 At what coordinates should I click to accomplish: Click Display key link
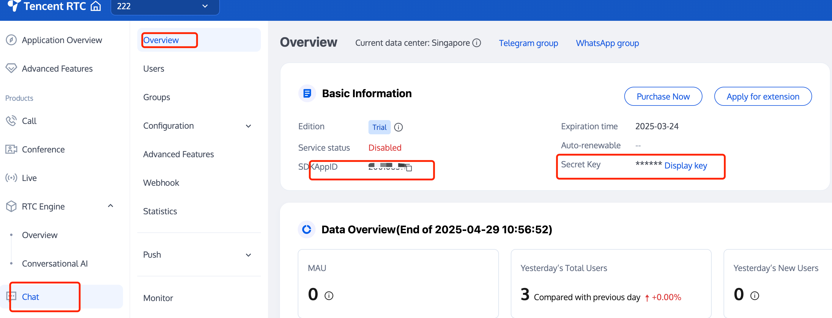tap(686, 166)
